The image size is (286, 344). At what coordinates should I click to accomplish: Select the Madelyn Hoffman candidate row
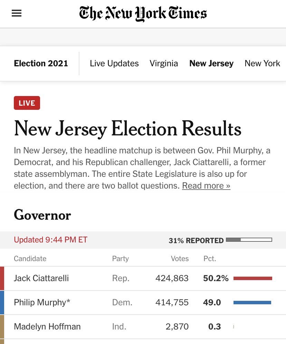[143, 327]
